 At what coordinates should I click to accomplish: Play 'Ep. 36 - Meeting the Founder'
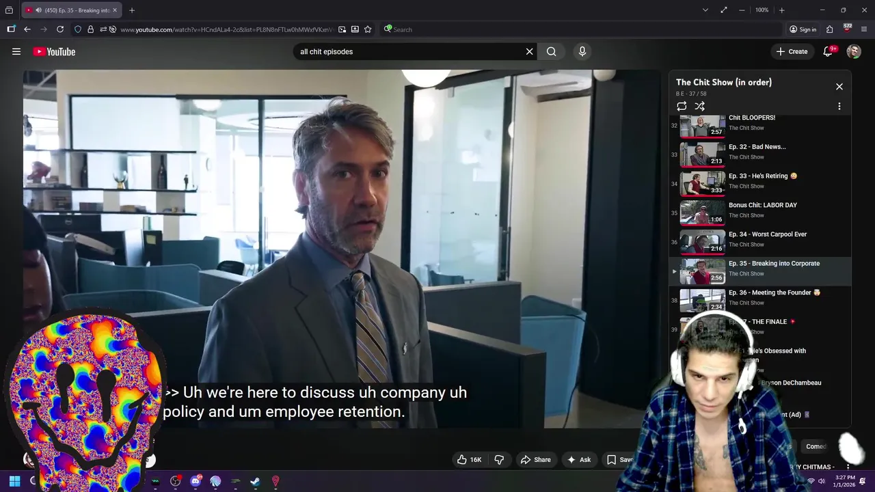(x=759, y=300)
